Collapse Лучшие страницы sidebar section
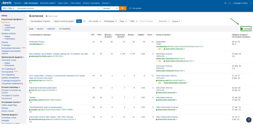 pyautogui.click(x=11, y=87)
